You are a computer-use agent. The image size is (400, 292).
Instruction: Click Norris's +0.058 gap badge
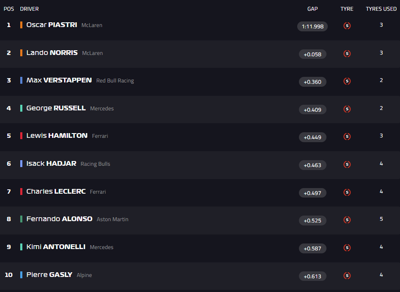[x=313, y=54]
